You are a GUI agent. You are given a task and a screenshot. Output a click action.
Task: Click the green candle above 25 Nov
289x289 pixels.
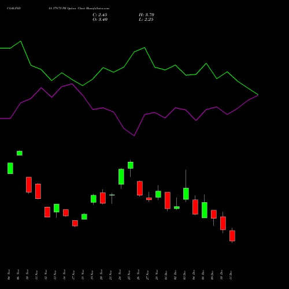click(131, 165)
